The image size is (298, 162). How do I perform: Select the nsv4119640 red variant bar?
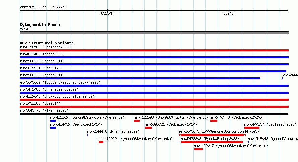pyautogui.click(x=154, y=100)
